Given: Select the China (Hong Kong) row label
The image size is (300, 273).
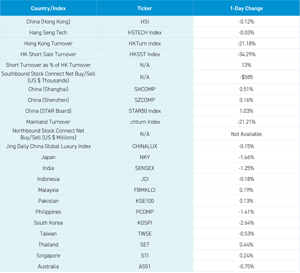Looking at the screenshot, I should (x=48, y=22).
